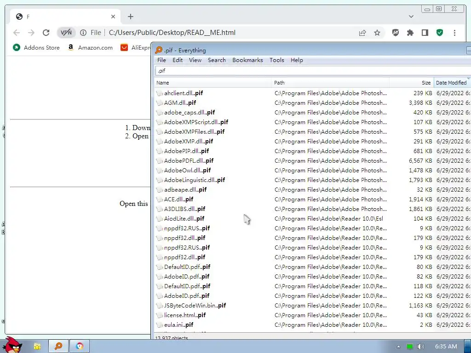Select file adbeape.dll..pif
Viewport: 471px width, 353px height.
point(185,189)
